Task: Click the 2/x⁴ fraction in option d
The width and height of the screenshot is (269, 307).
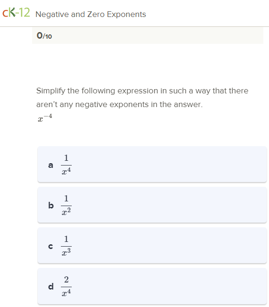Action: click(x=66, y=286)
